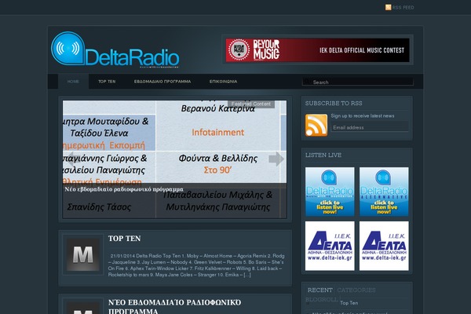Open the TOP TEN post excerpt text
Viewport: 471px width, 314px height.
point(196,265)
